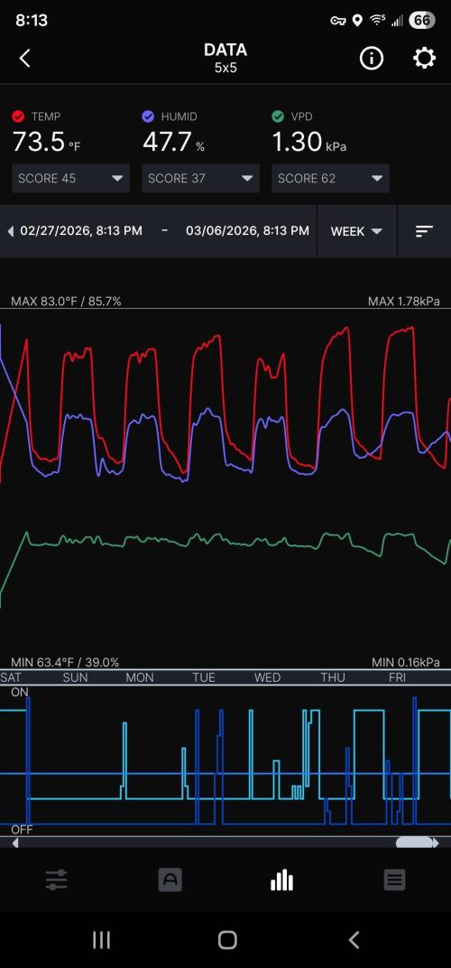Open the automation A tab
The height and width of the screenshot is (968, 451).
tap(170, 880)
